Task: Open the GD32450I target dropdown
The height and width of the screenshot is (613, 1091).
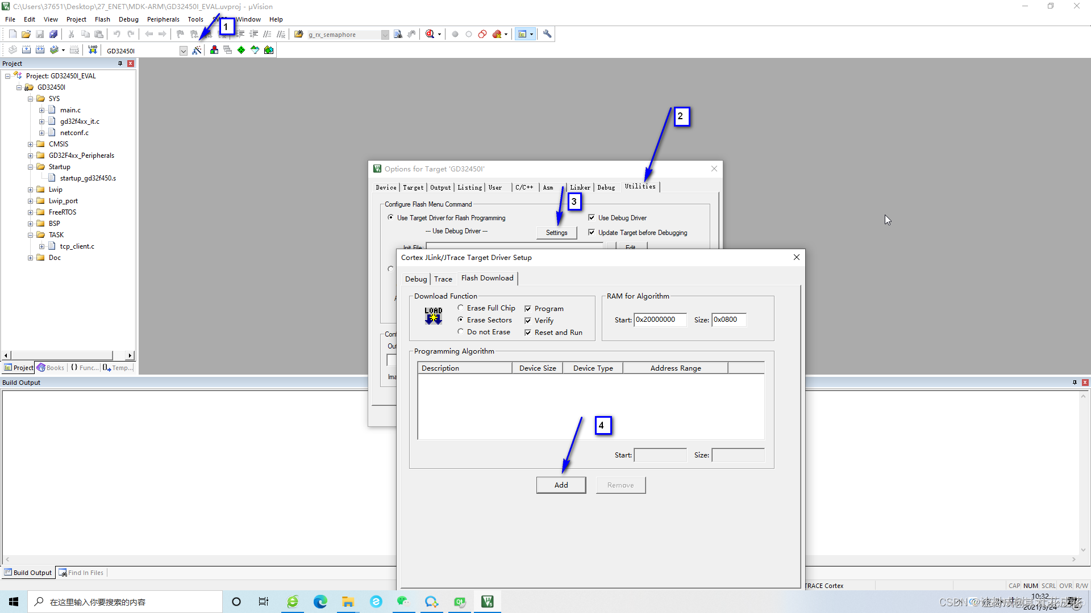Action: click(x=183, y=51)
